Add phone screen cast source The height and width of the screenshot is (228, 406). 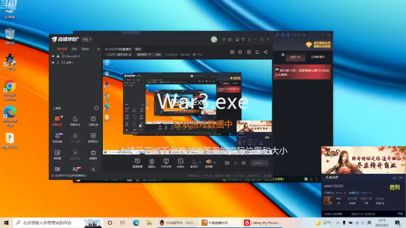166,163
